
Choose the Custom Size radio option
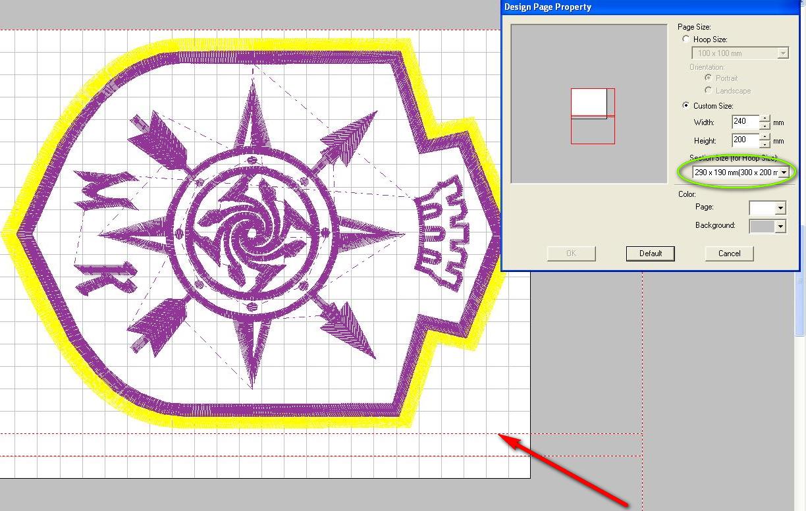pyautogui.click(x=686, y=105)
